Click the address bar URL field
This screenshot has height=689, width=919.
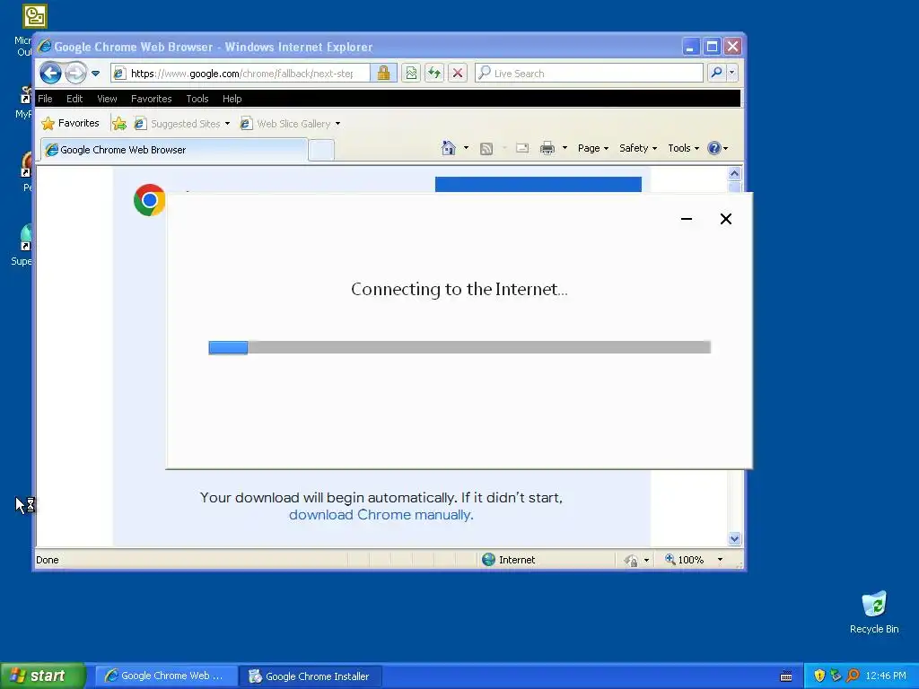[x=241, y=74]
